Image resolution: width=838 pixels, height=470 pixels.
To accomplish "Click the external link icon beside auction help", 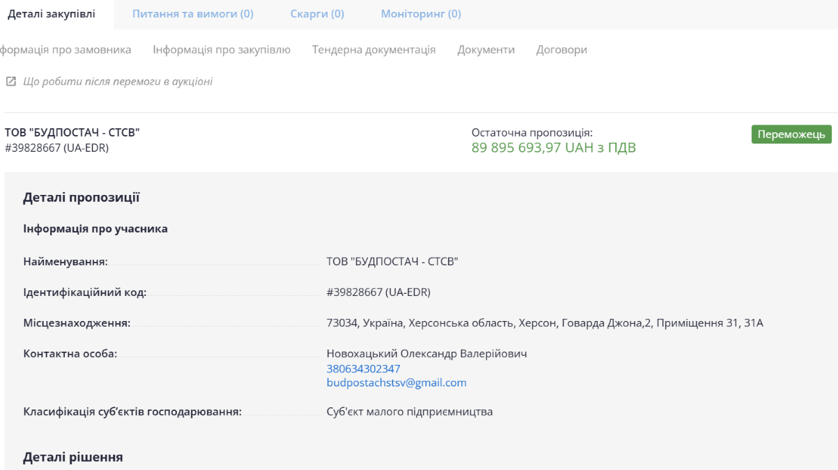I will click(x=10, y=82).
